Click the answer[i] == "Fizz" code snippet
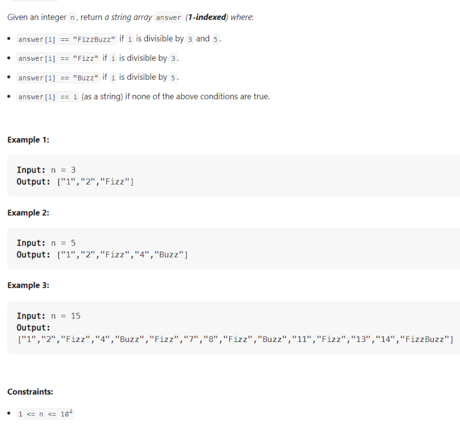Screen dimensions: 460x435 point(58,59)
